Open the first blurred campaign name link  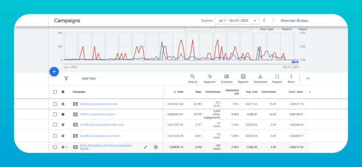(x=99, y=104)
